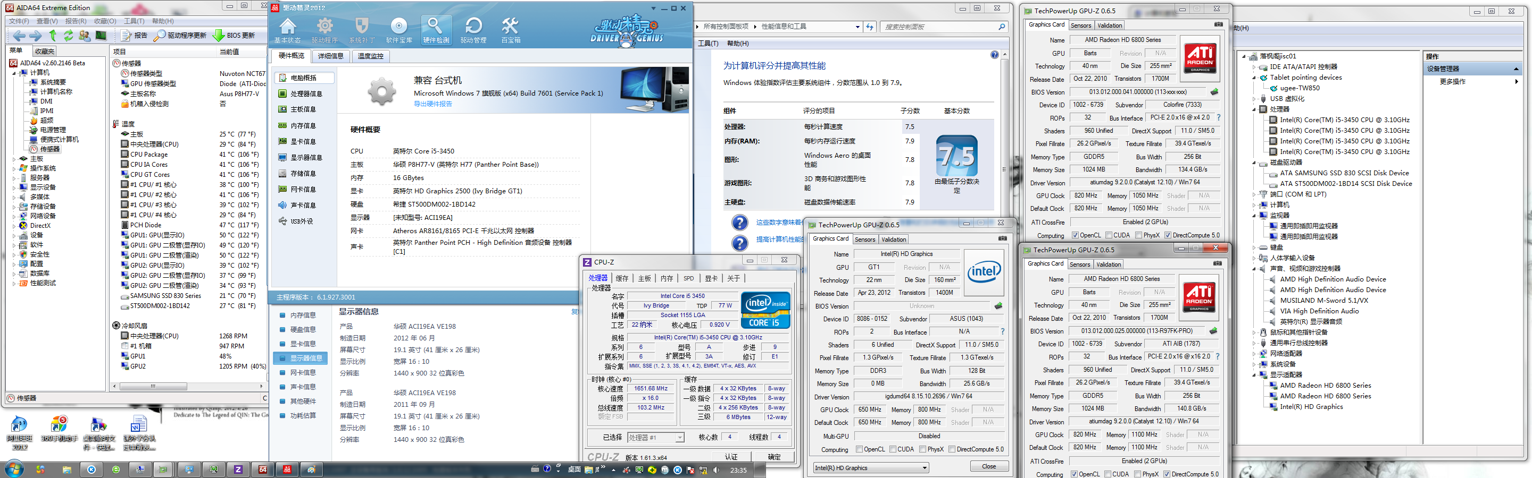
Task: Expand 键盘 node in Device Manager
Action: click(x=1254, y=247)
